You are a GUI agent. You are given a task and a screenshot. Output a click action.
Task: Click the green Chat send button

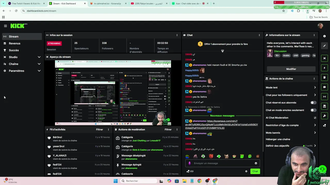255,171
